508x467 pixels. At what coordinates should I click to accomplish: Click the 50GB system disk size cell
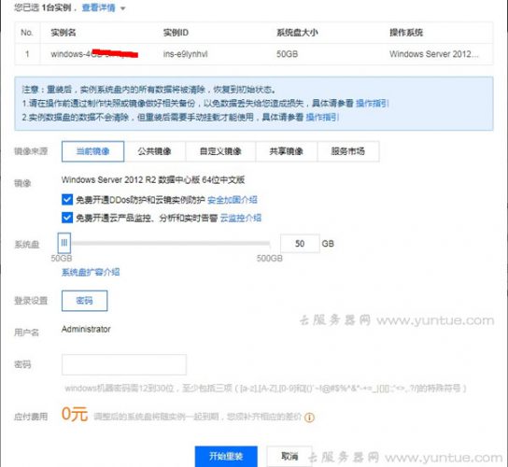point(287,54)
